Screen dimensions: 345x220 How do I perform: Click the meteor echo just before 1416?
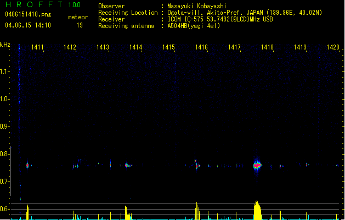pos(197,165)
